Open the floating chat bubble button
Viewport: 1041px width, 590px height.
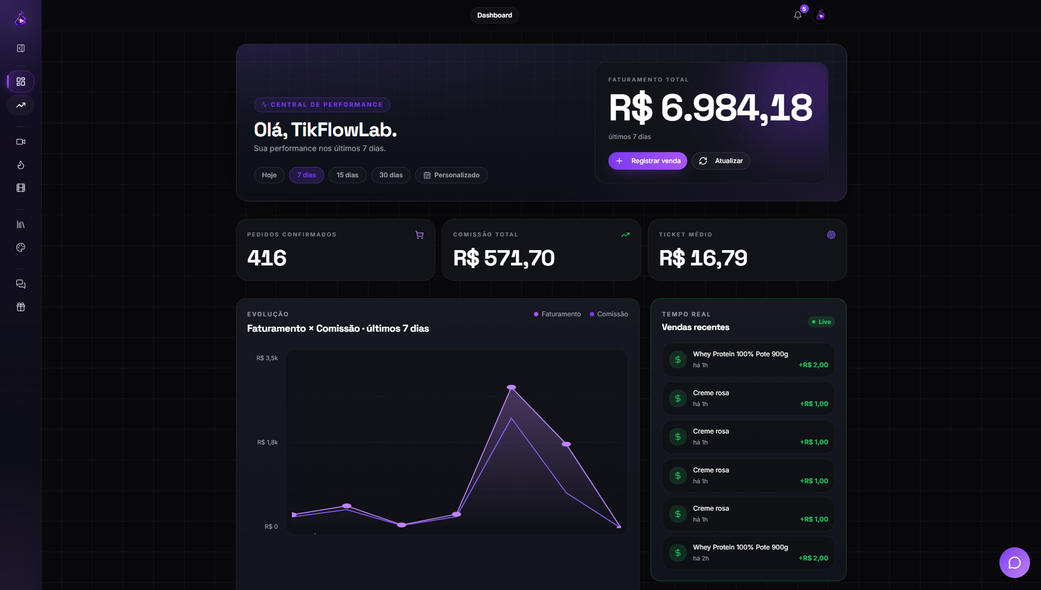(1014, 563)
